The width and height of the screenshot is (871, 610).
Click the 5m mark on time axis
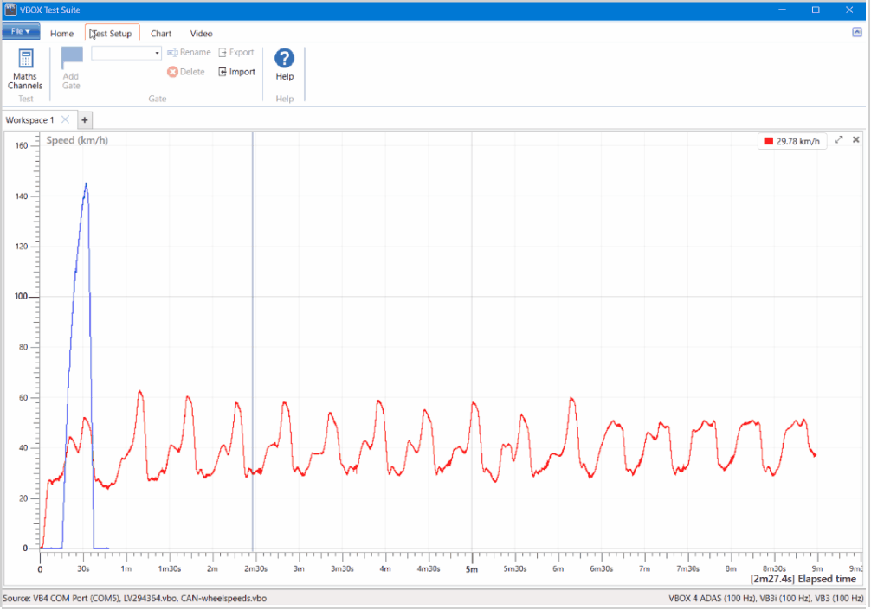472,569
